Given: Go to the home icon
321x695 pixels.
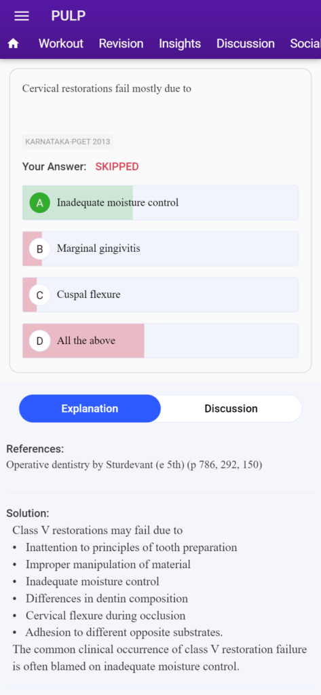Looking at the screenshot, I should (x=14, y=43).
